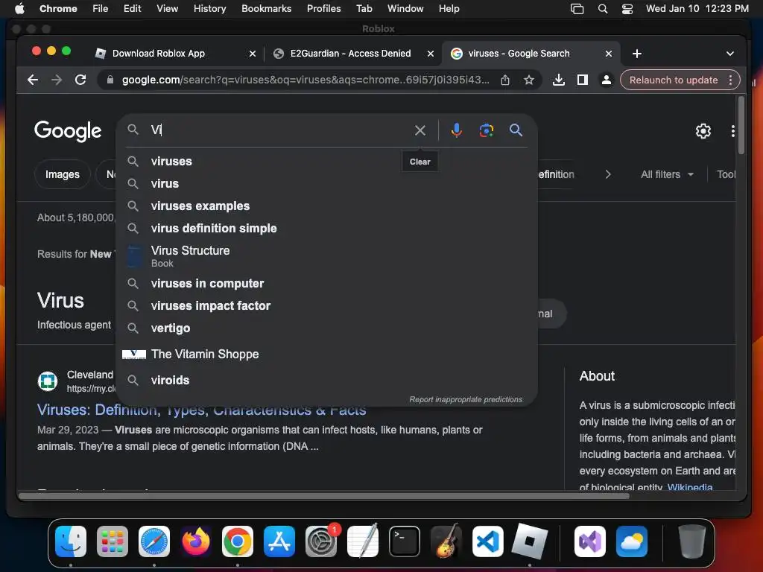Reload the page in Chrome
This screenshot has height=572, width=763.
coord(80,80)
